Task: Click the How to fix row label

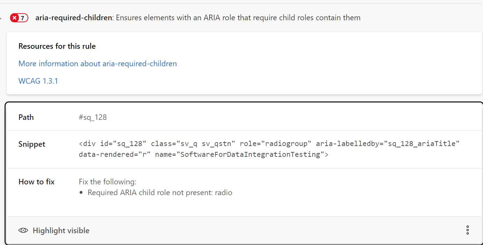Action: pyautogui.click(x=36, y=182)
